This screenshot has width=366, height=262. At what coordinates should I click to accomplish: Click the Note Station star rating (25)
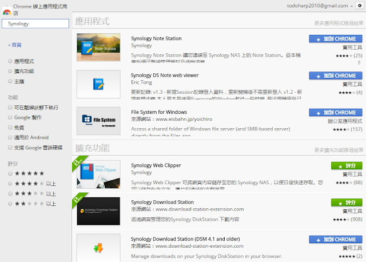(349, 55)
